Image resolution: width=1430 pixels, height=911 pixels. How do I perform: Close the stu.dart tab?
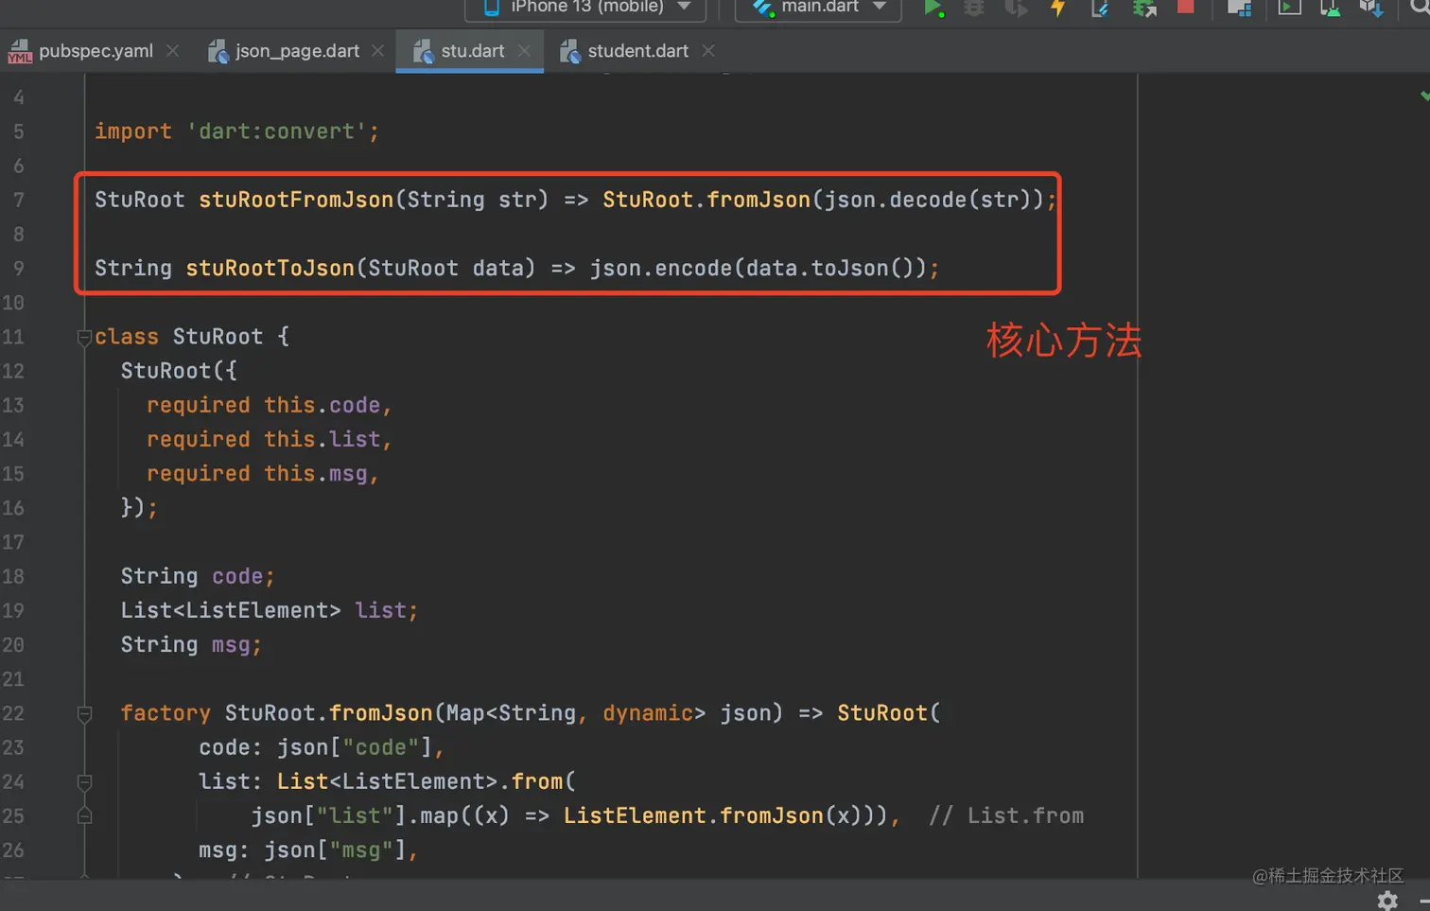pos(524,51)
